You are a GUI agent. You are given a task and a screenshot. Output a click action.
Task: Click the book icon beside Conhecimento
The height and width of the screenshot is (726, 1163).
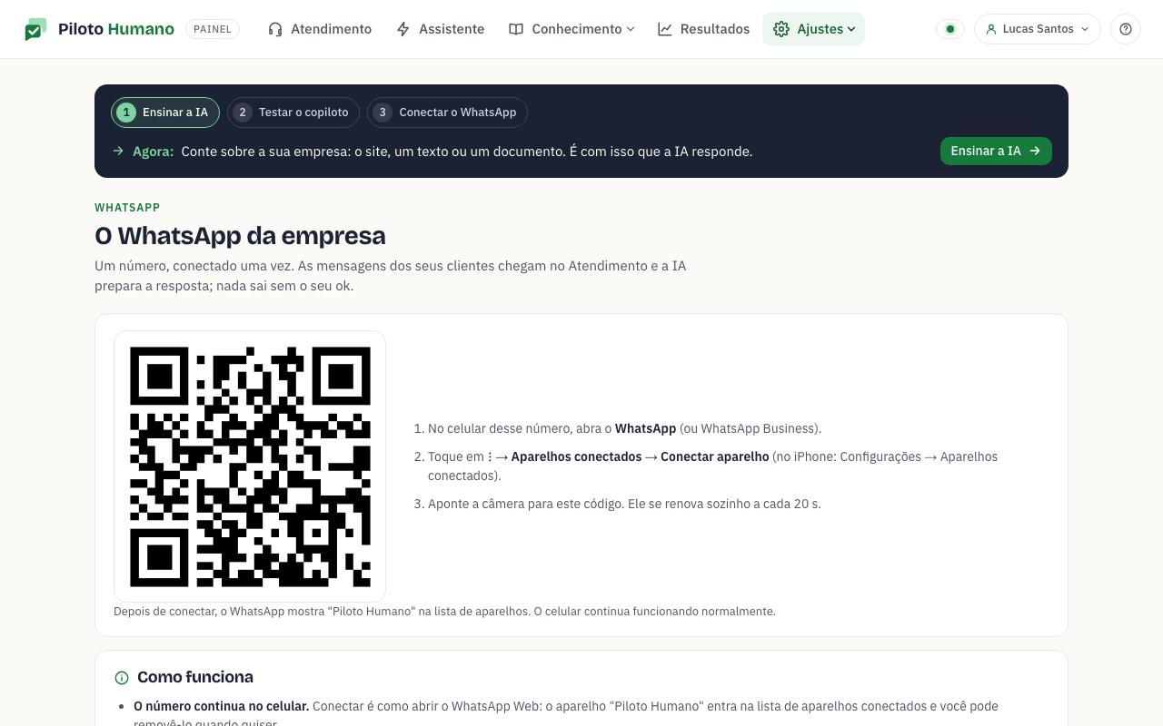(516, 29)
